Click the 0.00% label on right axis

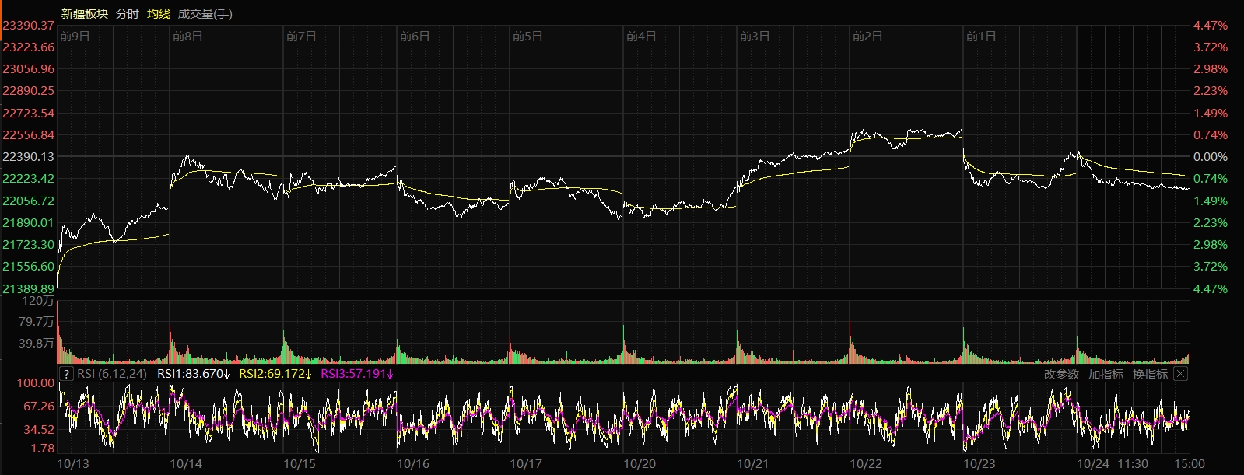tap(1210, 156)
